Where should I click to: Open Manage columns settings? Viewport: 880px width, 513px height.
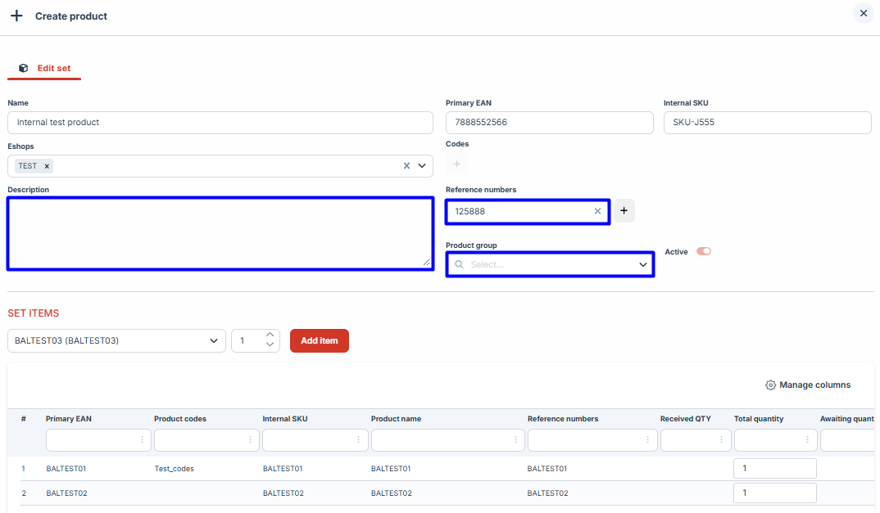coord(807,385)
